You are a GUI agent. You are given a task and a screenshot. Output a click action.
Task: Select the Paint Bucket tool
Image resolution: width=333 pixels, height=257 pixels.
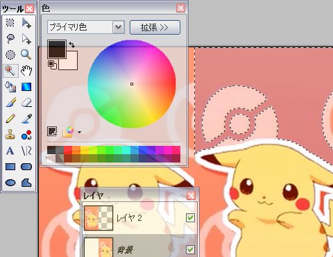(10, 87)
